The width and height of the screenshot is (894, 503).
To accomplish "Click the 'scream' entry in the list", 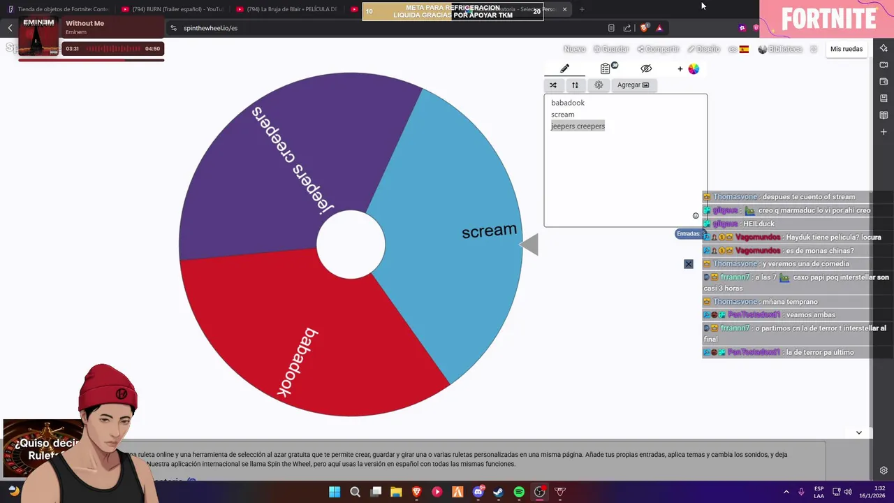I will pyautogui.click(x=563, y=115).
